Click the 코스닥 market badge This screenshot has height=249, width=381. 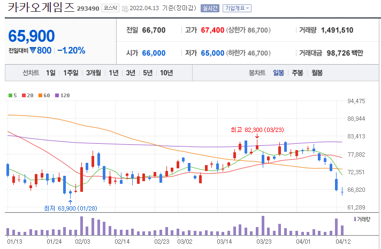tap(110, 8)
